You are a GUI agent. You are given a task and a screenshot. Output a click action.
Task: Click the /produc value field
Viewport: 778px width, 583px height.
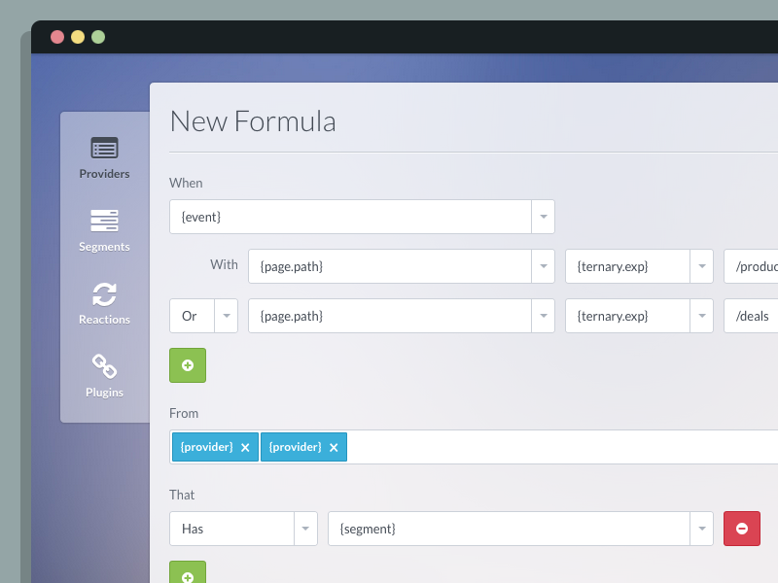coord(751,266)
